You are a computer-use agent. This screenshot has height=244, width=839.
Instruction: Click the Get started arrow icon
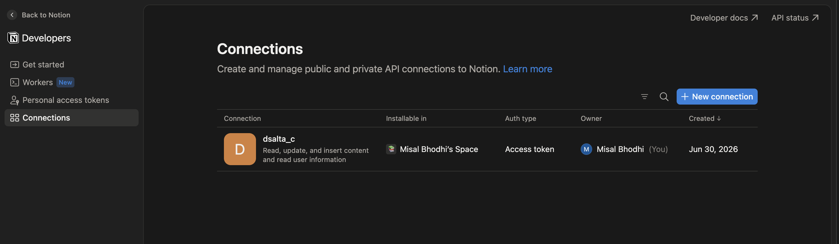pos(15,65)
